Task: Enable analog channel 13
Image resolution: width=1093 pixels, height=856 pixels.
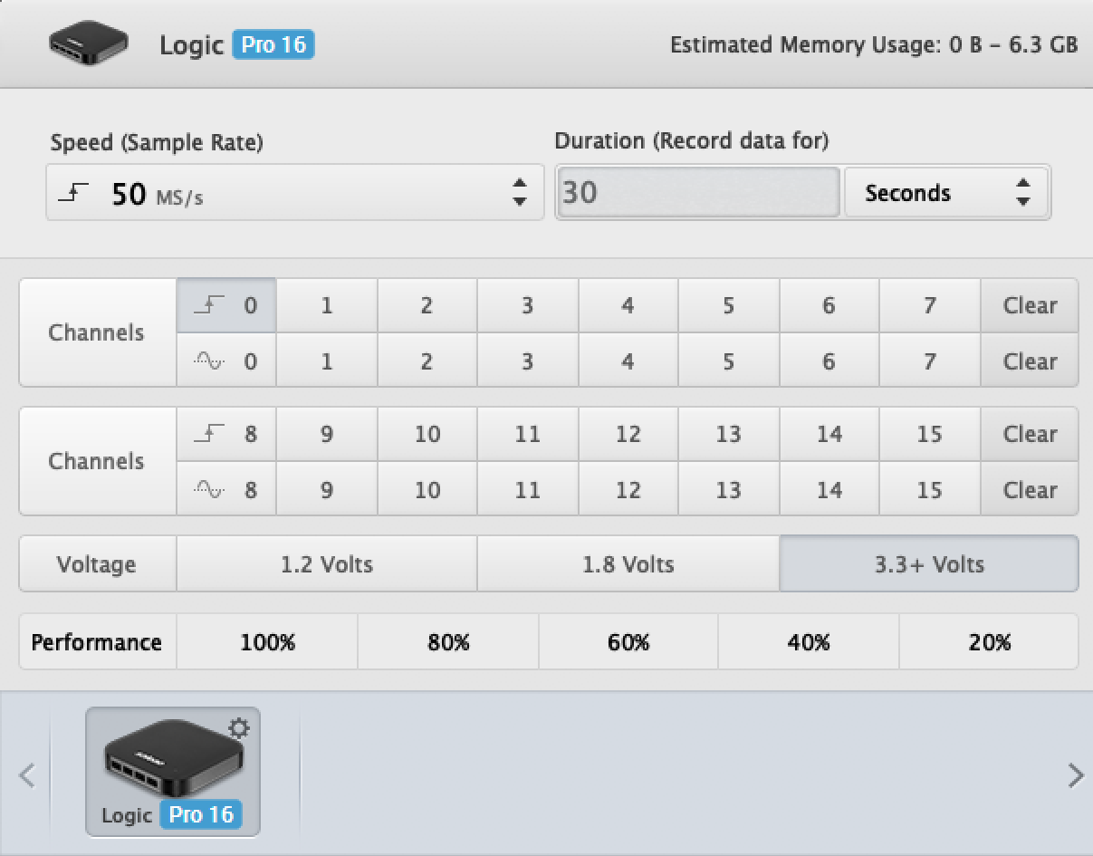Action: pyautogui.click(x=728, y=489)
